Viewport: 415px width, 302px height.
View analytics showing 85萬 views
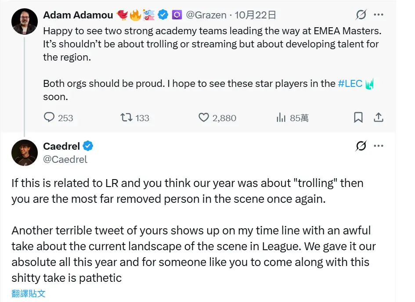click(280, 118)
